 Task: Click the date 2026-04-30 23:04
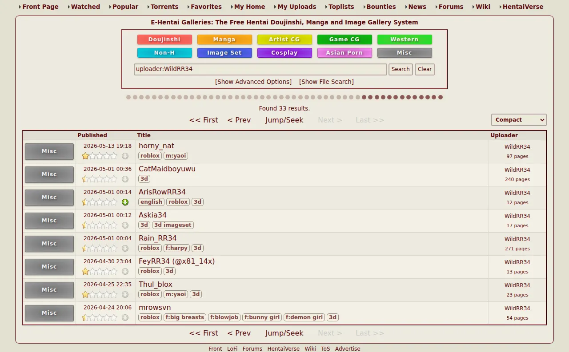[108, 261]
